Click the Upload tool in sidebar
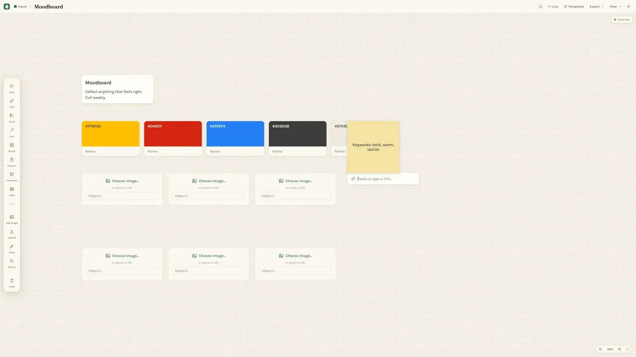 click(x=12, y=234)
